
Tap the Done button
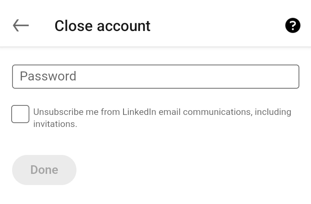click(x=44, y=170)
